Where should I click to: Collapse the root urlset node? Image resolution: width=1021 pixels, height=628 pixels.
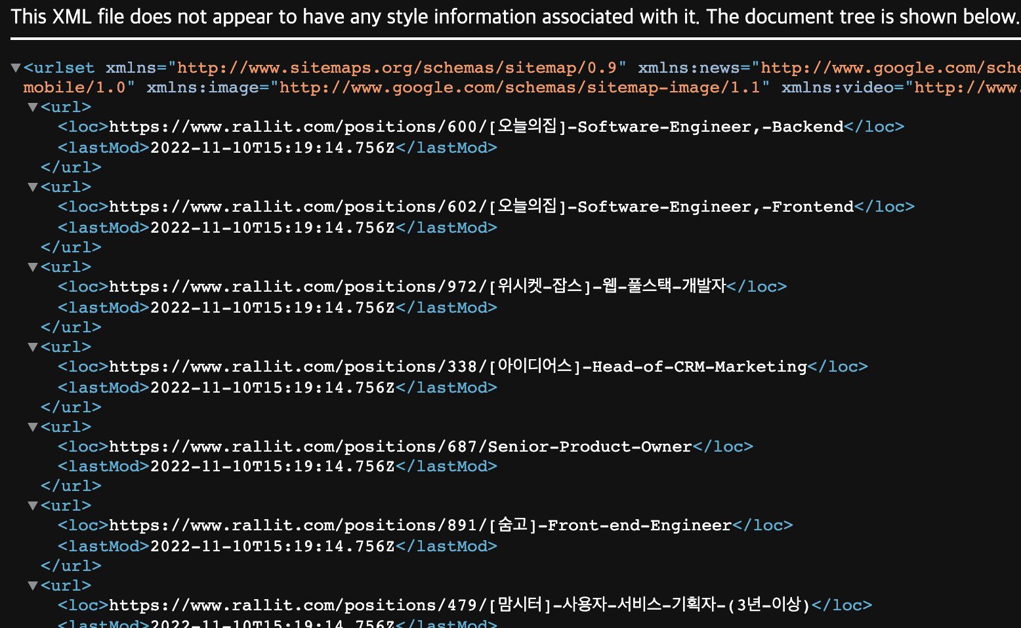pos(16,68)
